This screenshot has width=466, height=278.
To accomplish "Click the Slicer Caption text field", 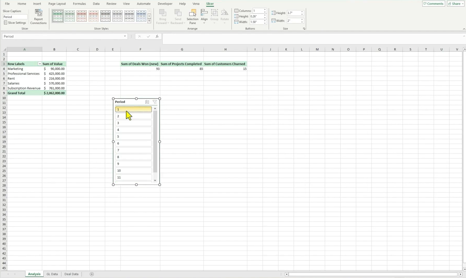I will click(15, 17).
